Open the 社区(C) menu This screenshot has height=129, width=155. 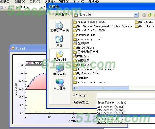click(79, 1)
